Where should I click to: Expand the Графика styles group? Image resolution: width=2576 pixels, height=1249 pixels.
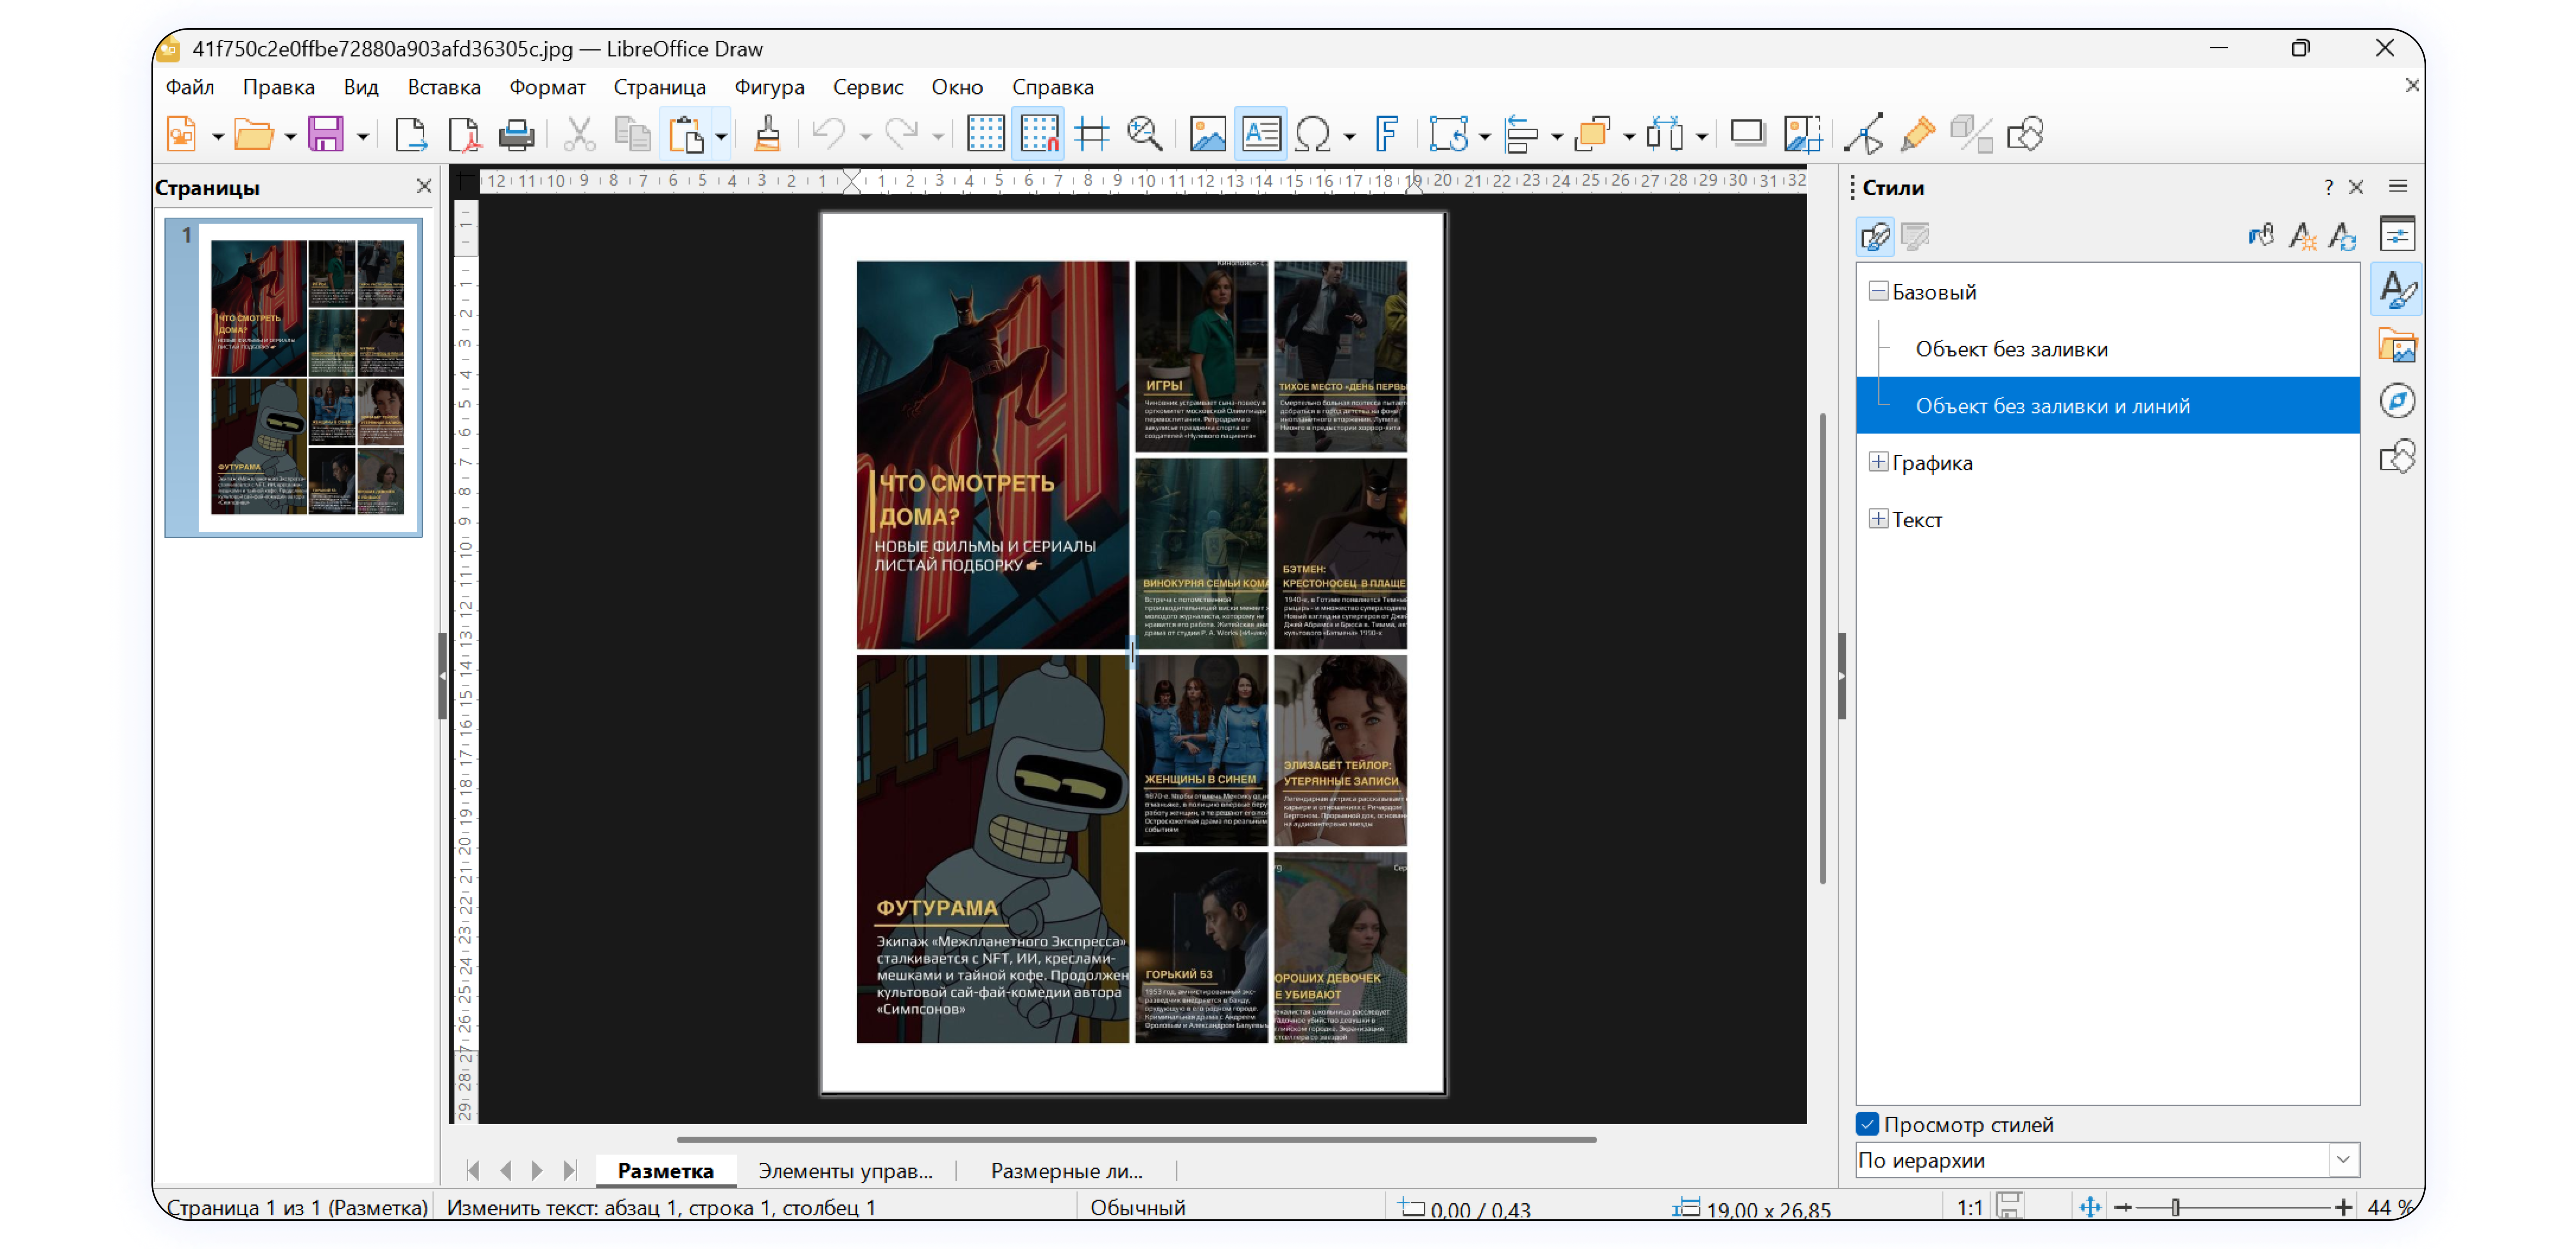(1878, 462)
